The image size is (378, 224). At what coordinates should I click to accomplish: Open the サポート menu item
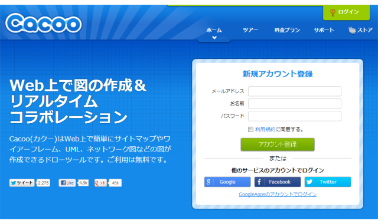pos(324,30)
